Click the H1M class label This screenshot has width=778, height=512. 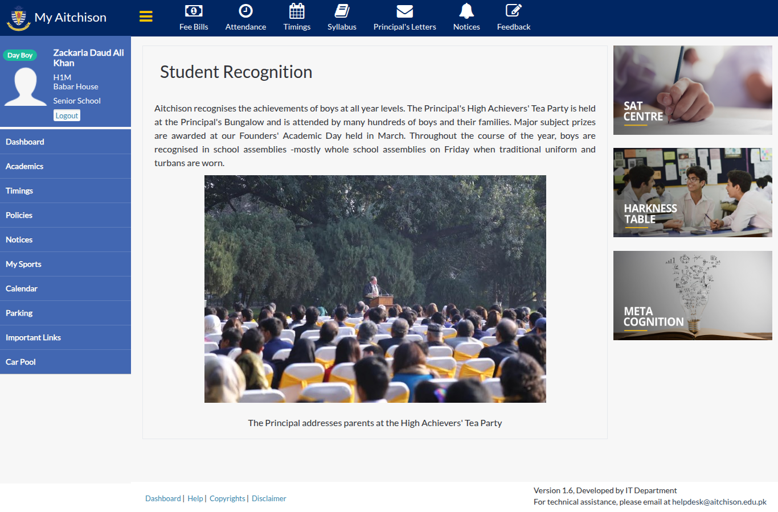coord(62,77)
